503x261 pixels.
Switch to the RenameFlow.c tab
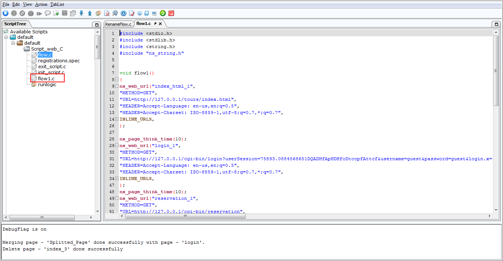[118, 24]
